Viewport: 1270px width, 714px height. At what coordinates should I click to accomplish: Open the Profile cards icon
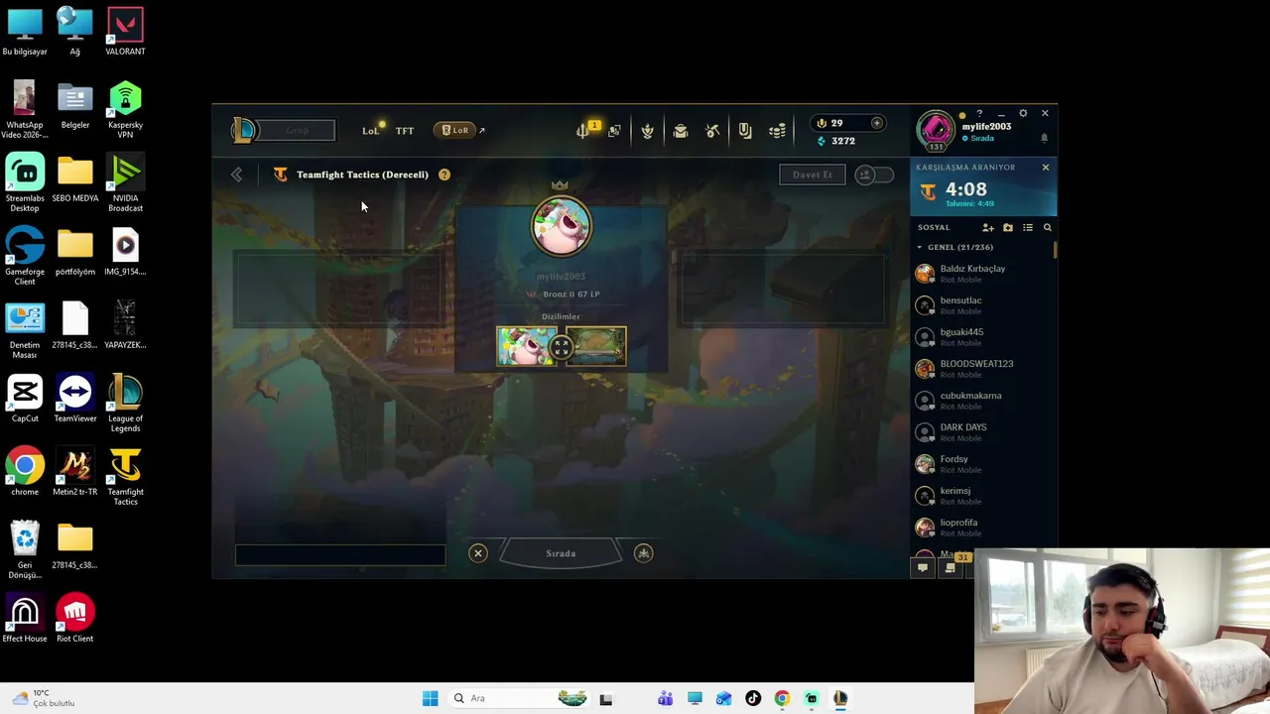pos(614,131)
